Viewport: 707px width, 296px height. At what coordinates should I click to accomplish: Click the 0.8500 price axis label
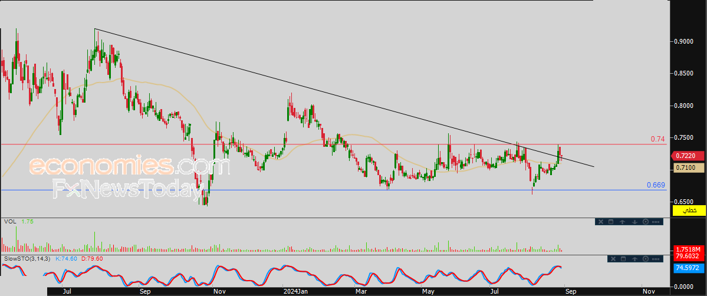tap(684, 73)
